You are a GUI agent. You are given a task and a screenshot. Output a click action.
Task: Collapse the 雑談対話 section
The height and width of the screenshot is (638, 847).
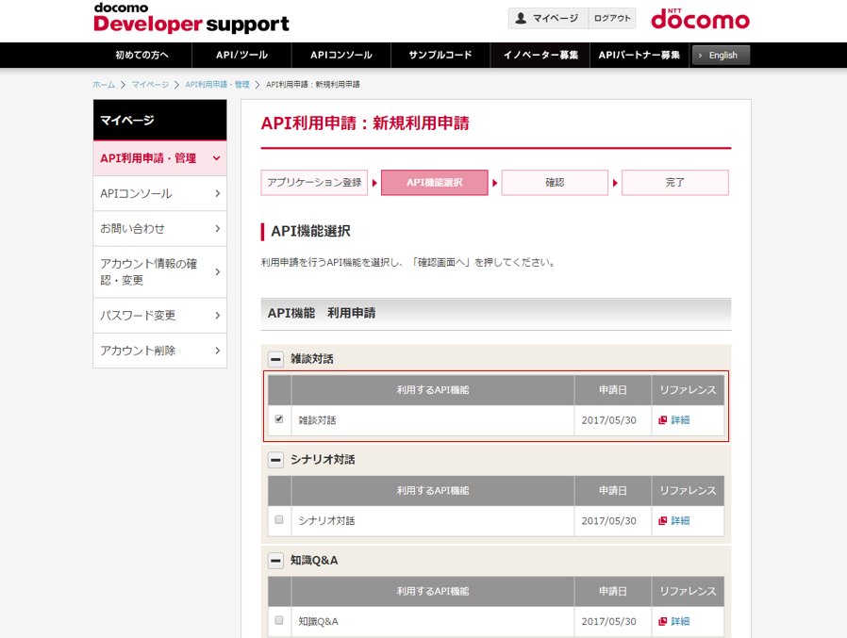pos(275,359)
